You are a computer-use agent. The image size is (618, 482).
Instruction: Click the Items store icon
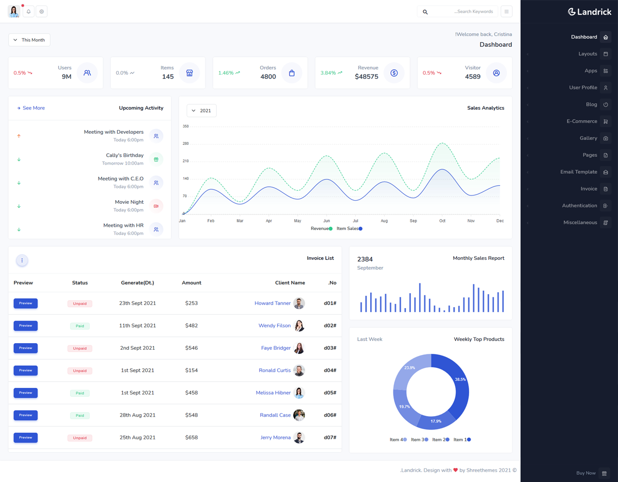190,73
